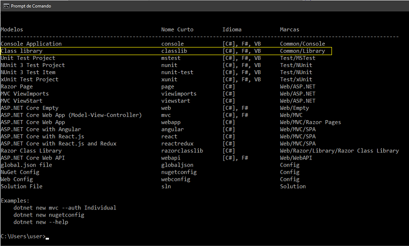Click the 'ASP.NET Core Empty' entry

30,108
